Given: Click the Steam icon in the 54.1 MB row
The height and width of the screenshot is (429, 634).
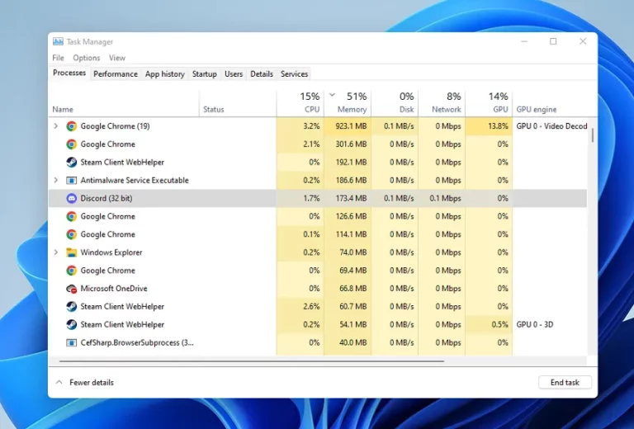Looking at the screenshot, I should pos(72,324).
